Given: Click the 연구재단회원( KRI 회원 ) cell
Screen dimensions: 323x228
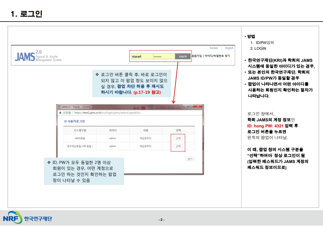Looking at the screenshot, I should 80,146.
